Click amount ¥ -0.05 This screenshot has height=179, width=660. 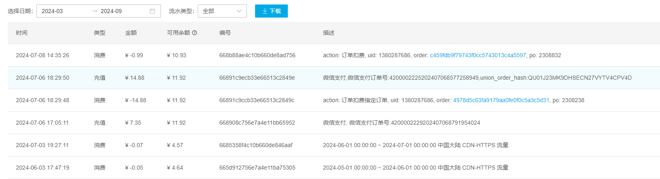click(x=134, y=168)
